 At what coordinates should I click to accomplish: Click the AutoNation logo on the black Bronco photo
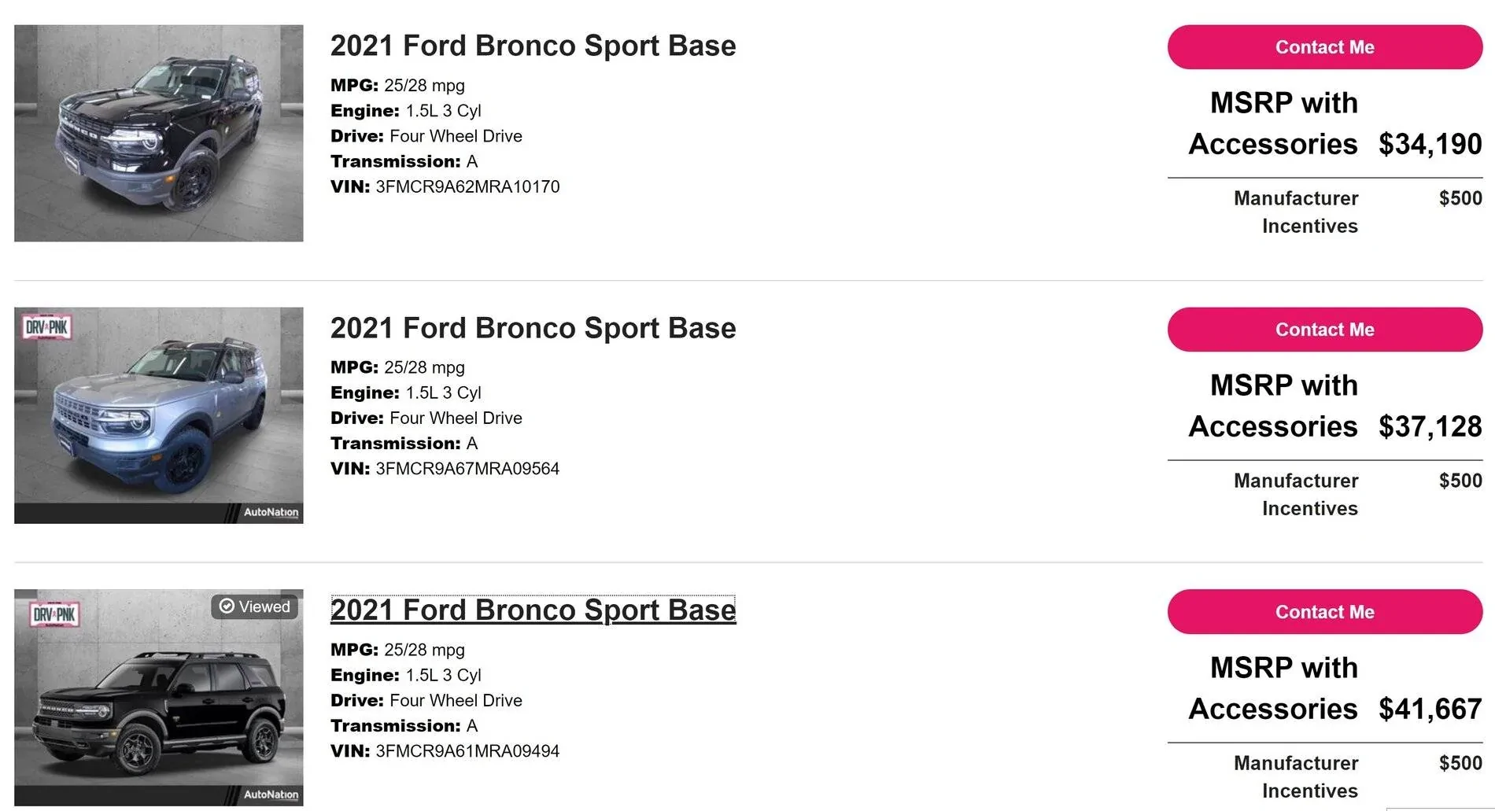coord(271,795)
